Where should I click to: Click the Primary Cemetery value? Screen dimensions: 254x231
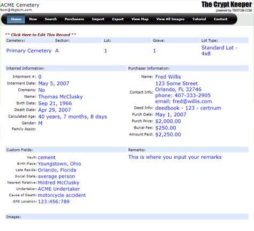29,51
